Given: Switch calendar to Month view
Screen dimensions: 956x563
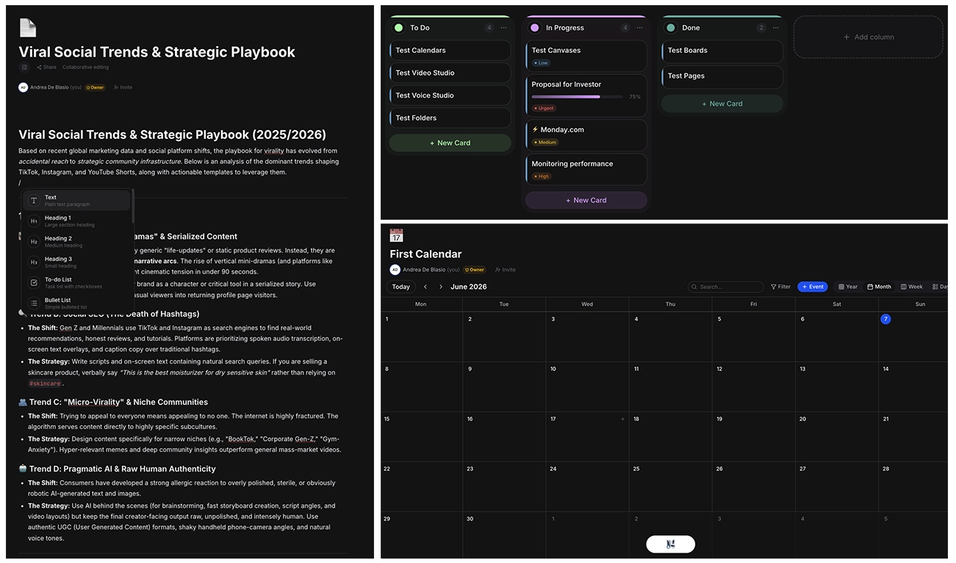Looking at the screenshot, I should 879,287.
